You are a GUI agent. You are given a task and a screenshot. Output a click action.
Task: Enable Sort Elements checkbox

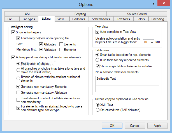point(61,44)
